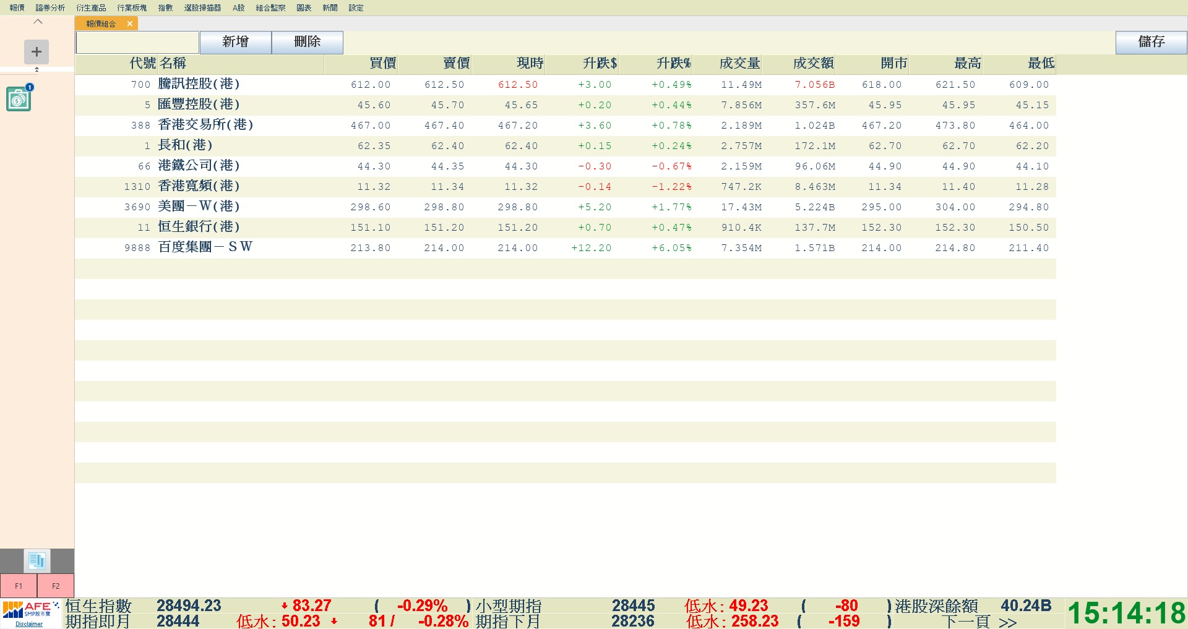Select the 百度集團－SW row

pyautogui.click(x=566, y=248)
